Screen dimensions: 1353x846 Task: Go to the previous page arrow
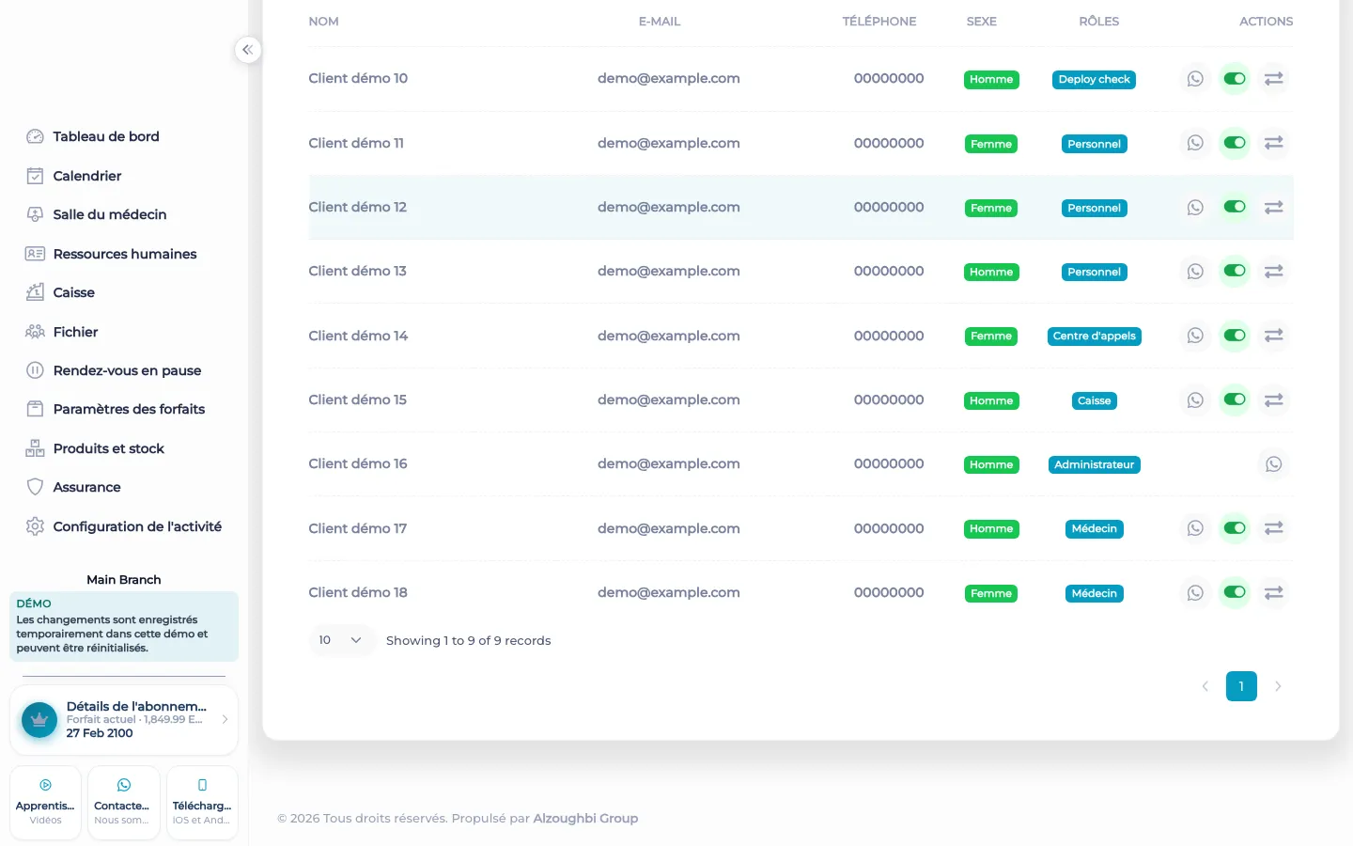point(1205,686)
